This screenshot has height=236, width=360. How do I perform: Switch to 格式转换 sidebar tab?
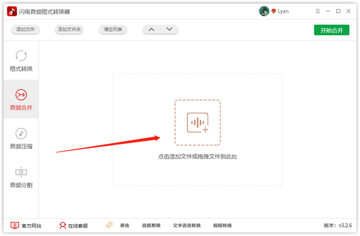(x=21, y=61)
